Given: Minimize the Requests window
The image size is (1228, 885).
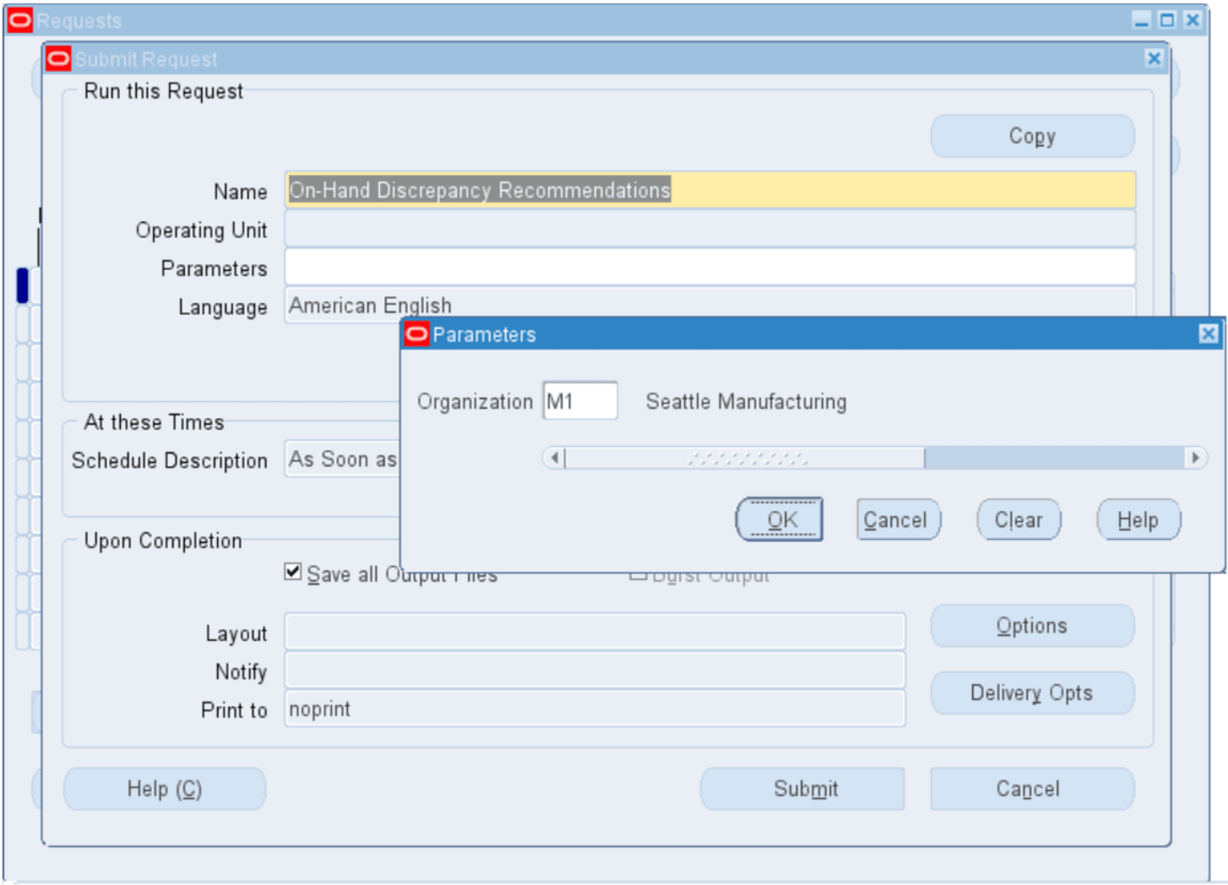Looking at the screenshot, I should tap(1142, 19).
